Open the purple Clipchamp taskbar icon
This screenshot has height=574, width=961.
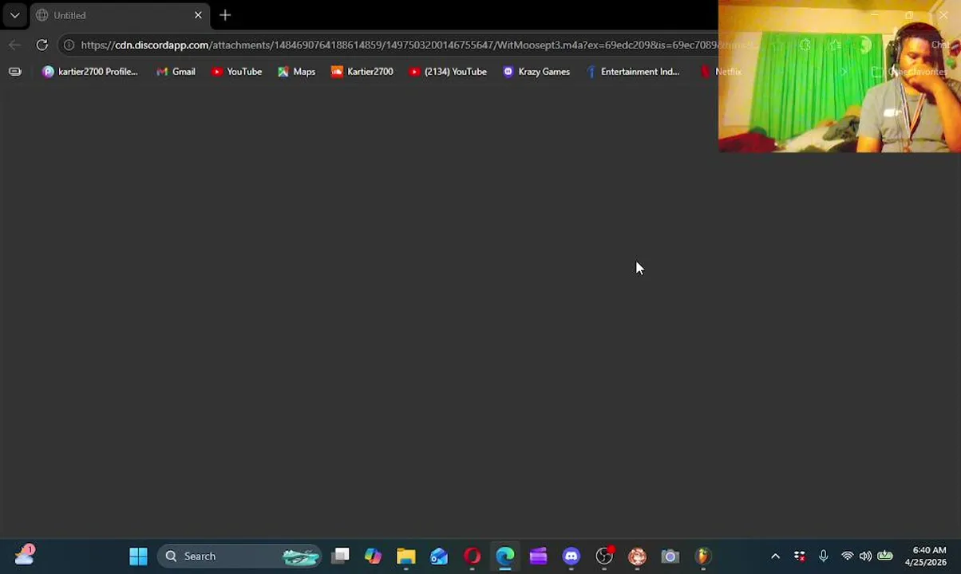point(538,556)
